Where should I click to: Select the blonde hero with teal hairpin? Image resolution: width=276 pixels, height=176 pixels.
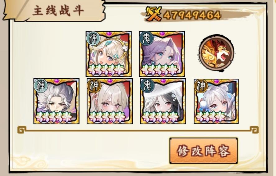[108, 54]
